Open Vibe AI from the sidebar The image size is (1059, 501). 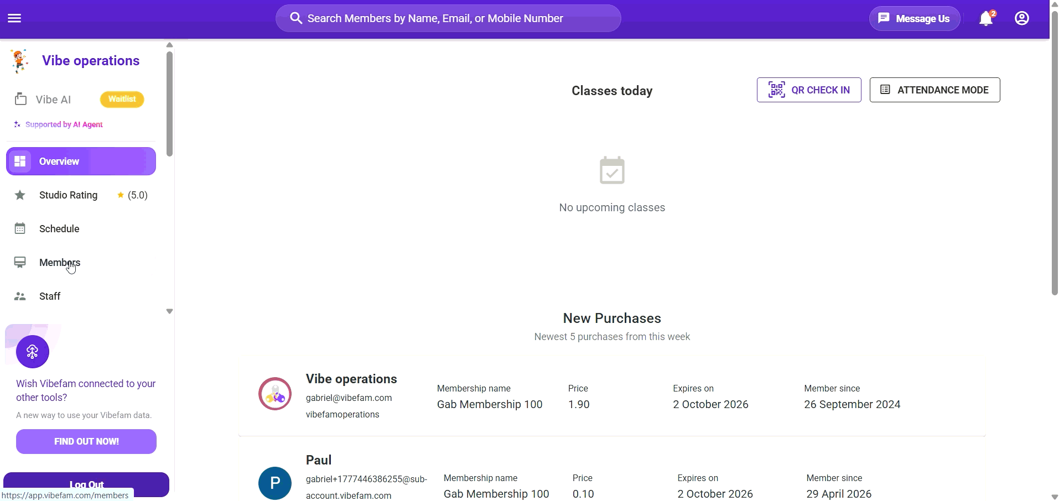[53, 100]
